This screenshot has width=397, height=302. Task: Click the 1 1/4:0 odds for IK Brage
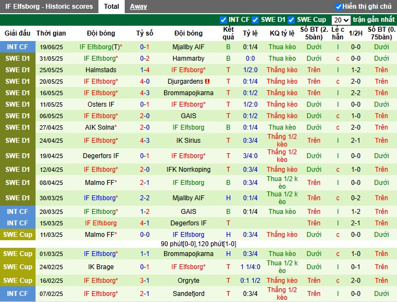pos(250,267)
